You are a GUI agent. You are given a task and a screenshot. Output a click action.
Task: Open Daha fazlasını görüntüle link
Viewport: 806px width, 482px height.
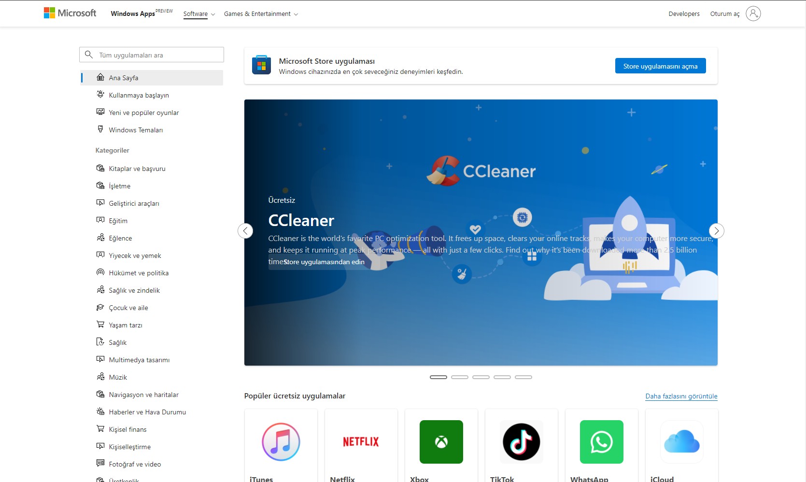pos(681,396)
